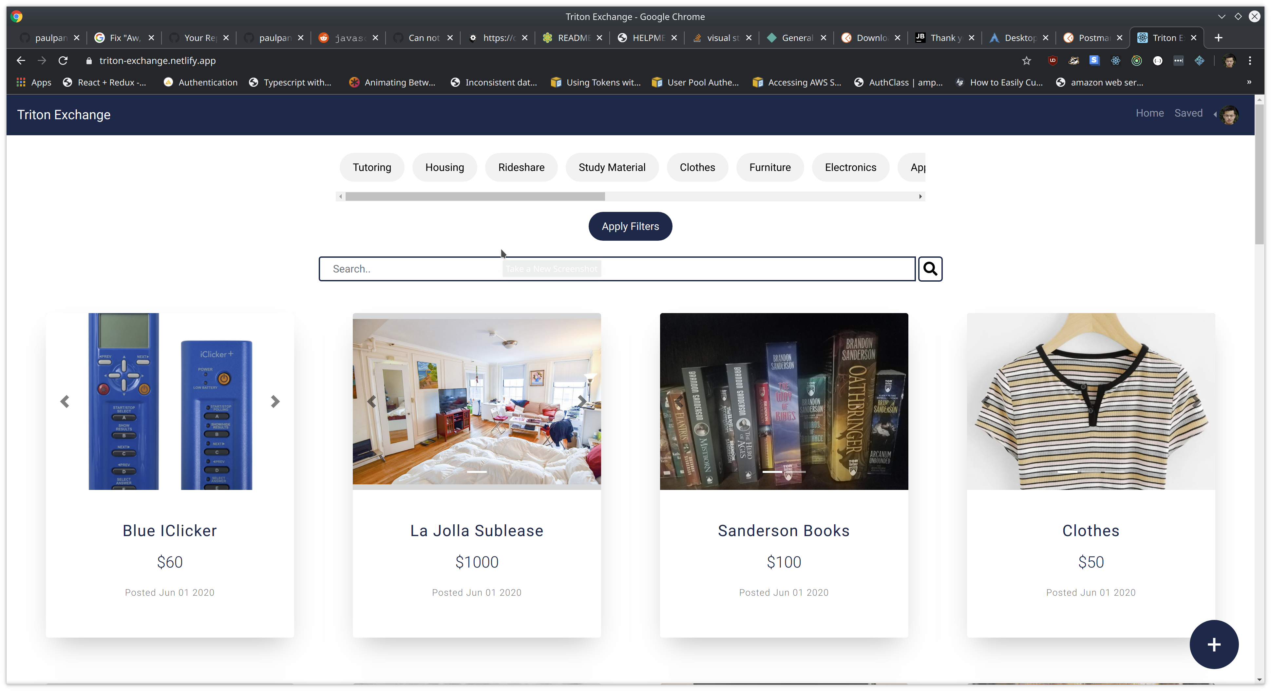
Task: Click the Apply Filters button
Action: [x=630, y=226]
